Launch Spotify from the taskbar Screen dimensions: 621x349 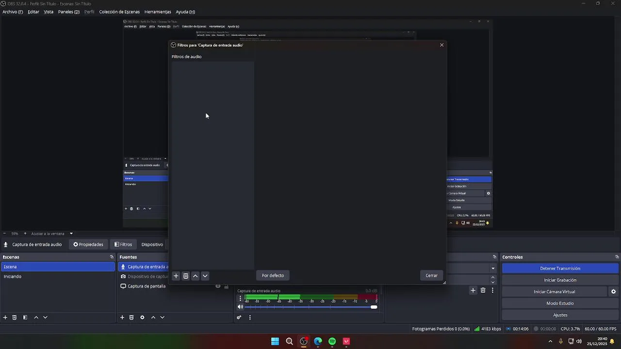tap(332, 341)
